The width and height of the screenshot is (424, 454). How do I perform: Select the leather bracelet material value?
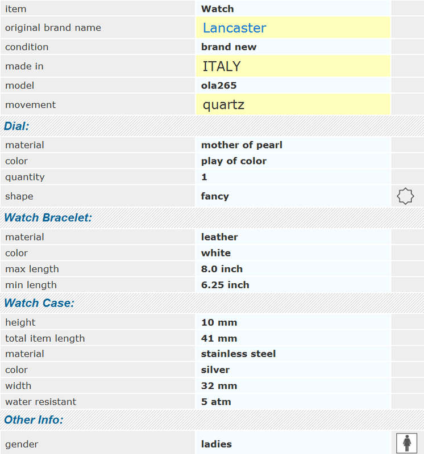[x=219, y=237]
